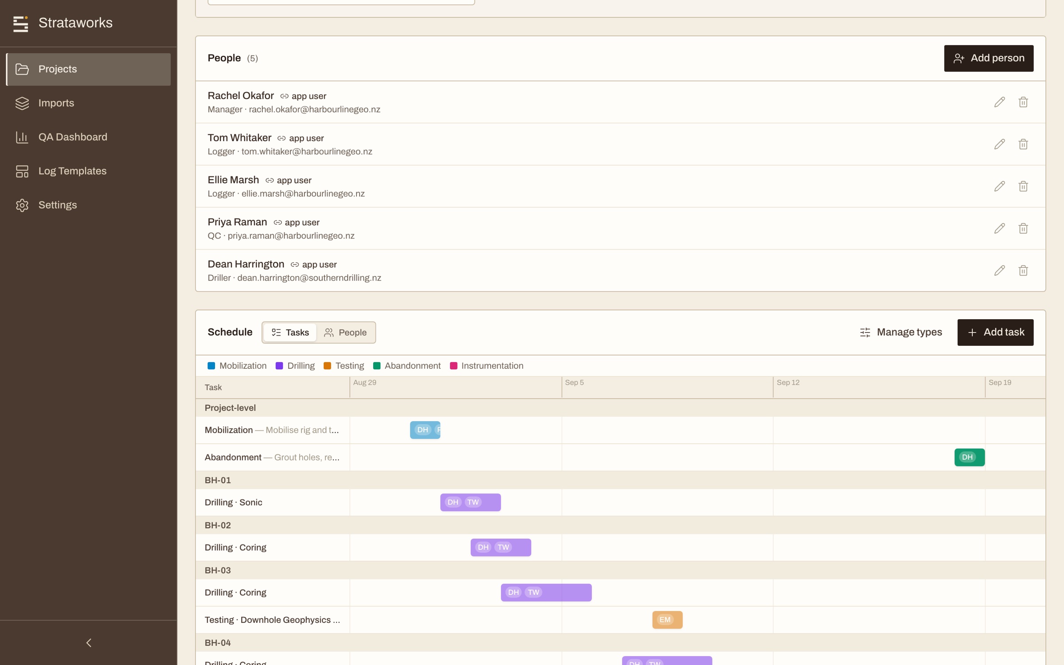Open Settings in the sidebar

pyautogui.click(x=89, y=205)
